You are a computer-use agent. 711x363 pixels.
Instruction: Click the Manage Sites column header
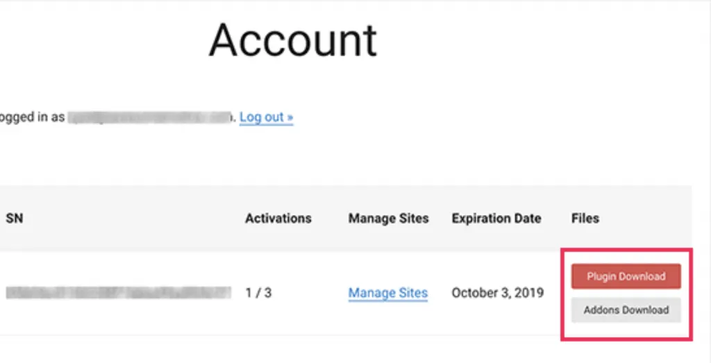pyautogui.click(x=388, y=218)
